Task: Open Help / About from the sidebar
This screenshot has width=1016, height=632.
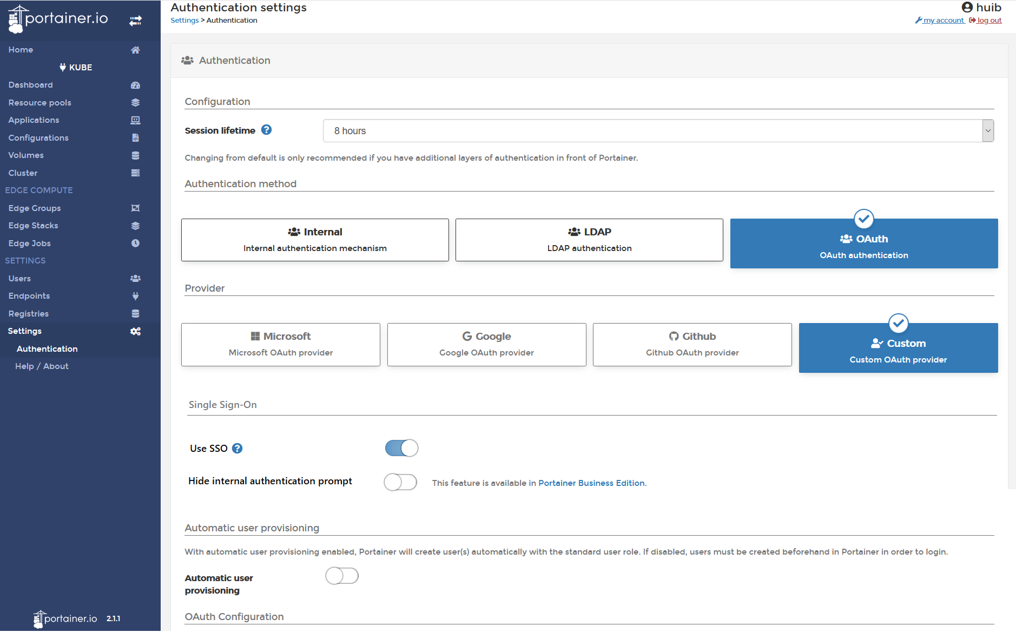Action: [x=41, y=366]
